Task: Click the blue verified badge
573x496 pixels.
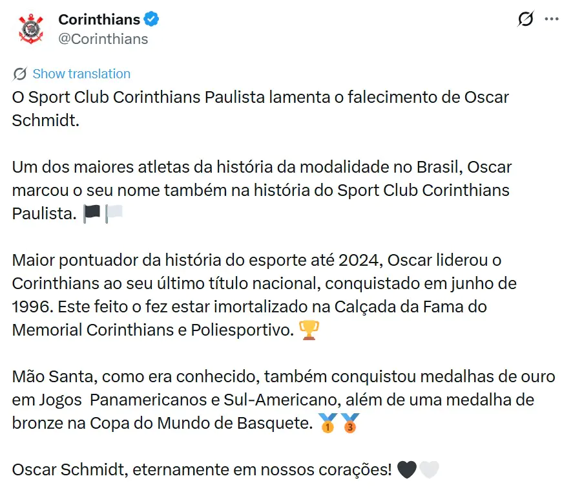Action: 151,19
